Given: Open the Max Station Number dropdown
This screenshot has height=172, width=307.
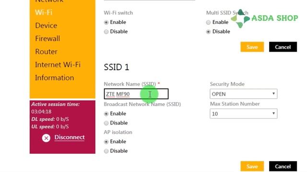Looking at the screenshot, I should [x=243, y=114].
